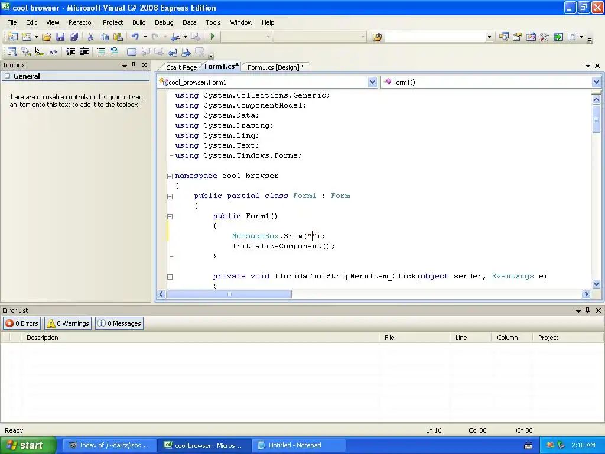
Task: Click the Toolbox hammer and wrench icon
Action: pos(544,37)
